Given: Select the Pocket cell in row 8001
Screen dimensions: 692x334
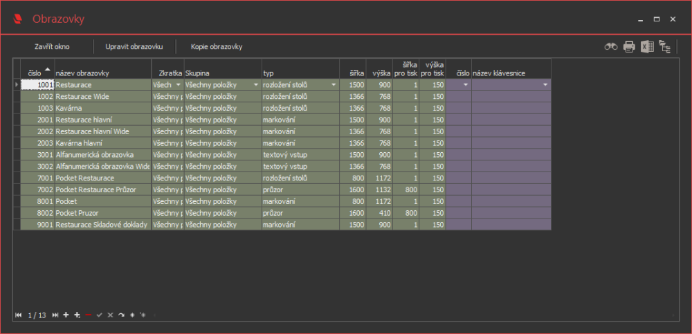Looking at the screenshot, I should pos(103,201).
